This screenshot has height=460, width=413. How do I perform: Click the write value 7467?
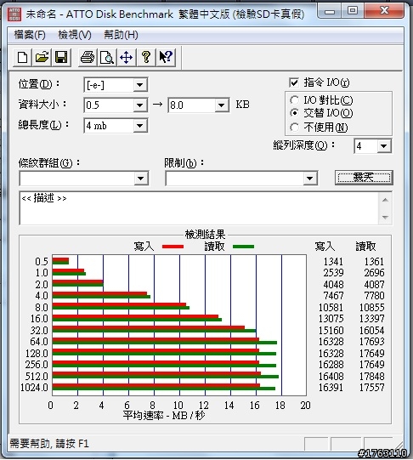(333, 295)
